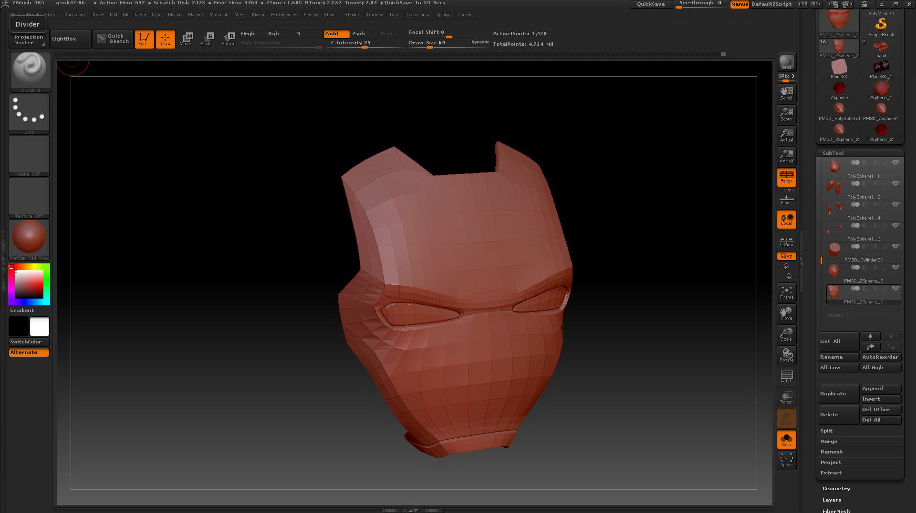Open Projection Master
The image size is (916, 513).
click(29, 40)
